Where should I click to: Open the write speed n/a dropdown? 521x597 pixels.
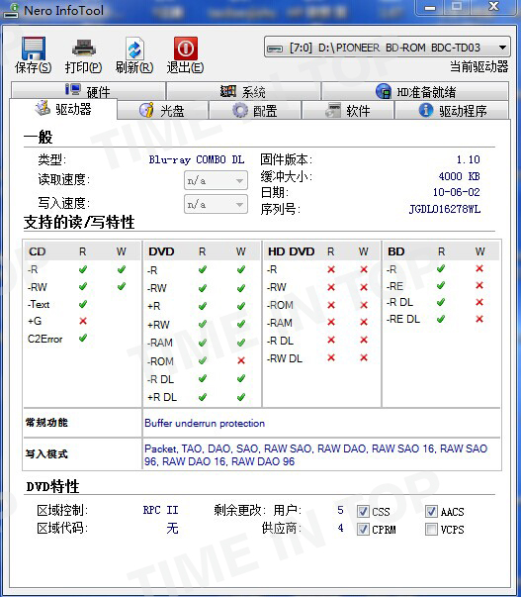216,205
